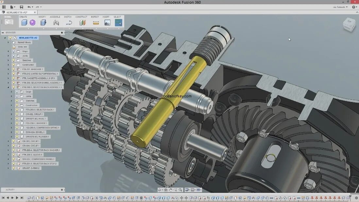Toggle lightbulb for FTR-212, LIMITED SLIP DIFFERENTIAL:1
This screenshot has width=359, height=202.
pos(13,74)
